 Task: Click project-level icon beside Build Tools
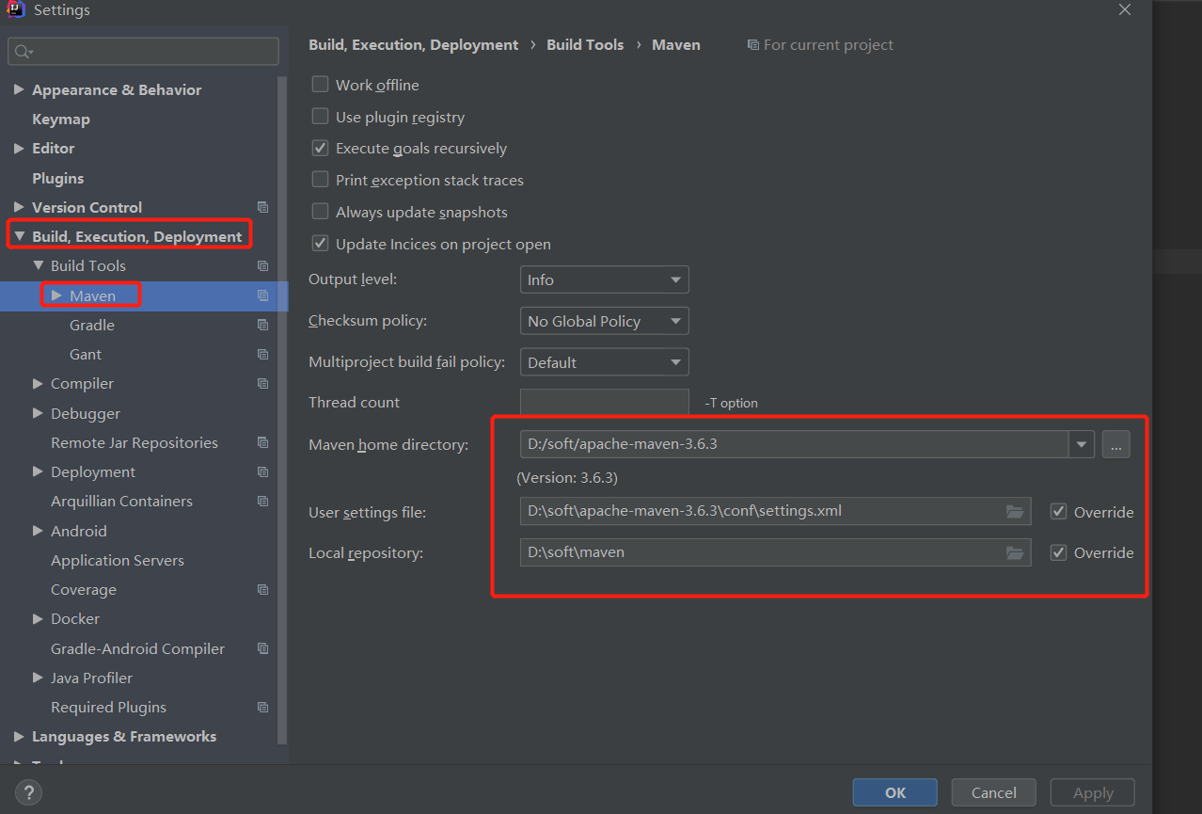click(x=262, y=265)
